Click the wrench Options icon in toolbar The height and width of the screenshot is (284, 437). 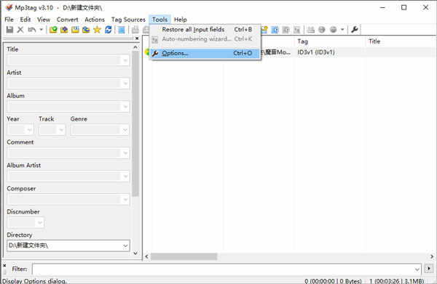coord(355,30)
